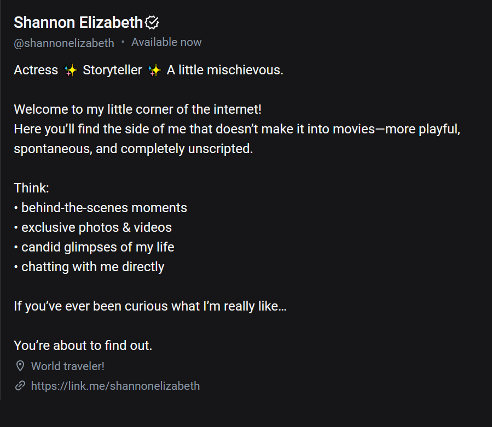Screen dimensions: 492x427
Task: Select the You're about to find out text
Action: pyautogui.click(x=83, y=345)
